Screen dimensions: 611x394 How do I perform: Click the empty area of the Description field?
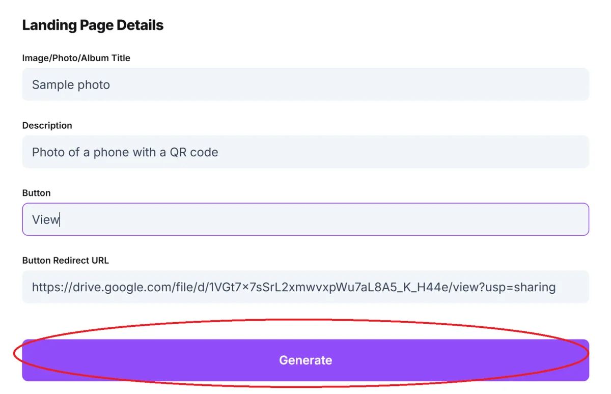coord(407,152)
